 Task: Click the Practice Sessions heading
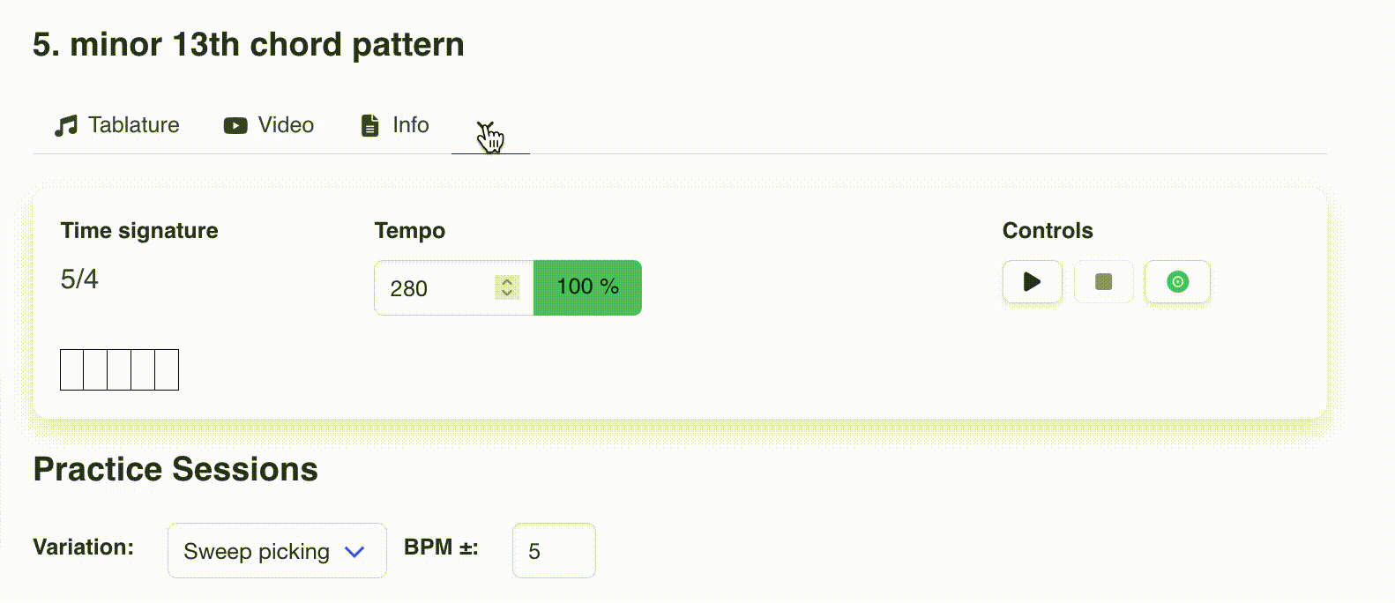[x=174, y=469]
